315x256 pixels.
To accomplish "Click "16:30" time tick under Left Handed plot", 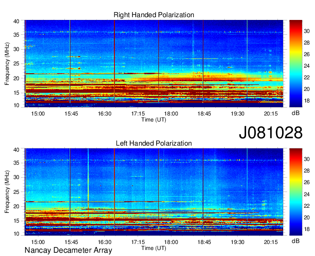I will coord(105,242).
